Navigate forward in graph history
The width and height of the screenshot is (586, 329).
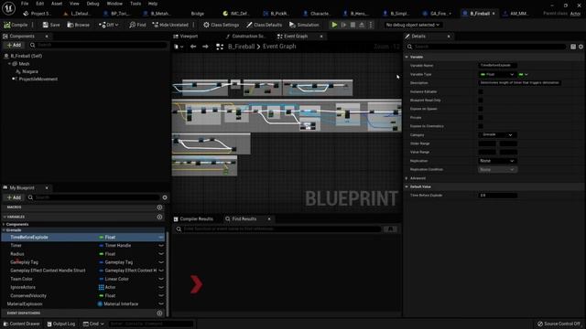pos(205,47)
